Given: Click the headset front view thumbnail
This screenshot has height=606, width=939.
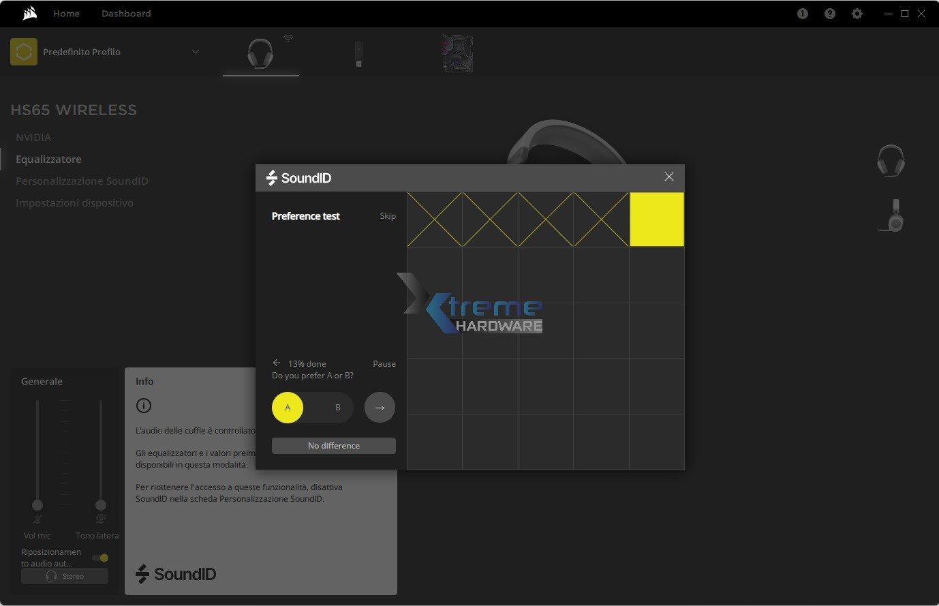Looking at the screenshot, I should (890, 161).
